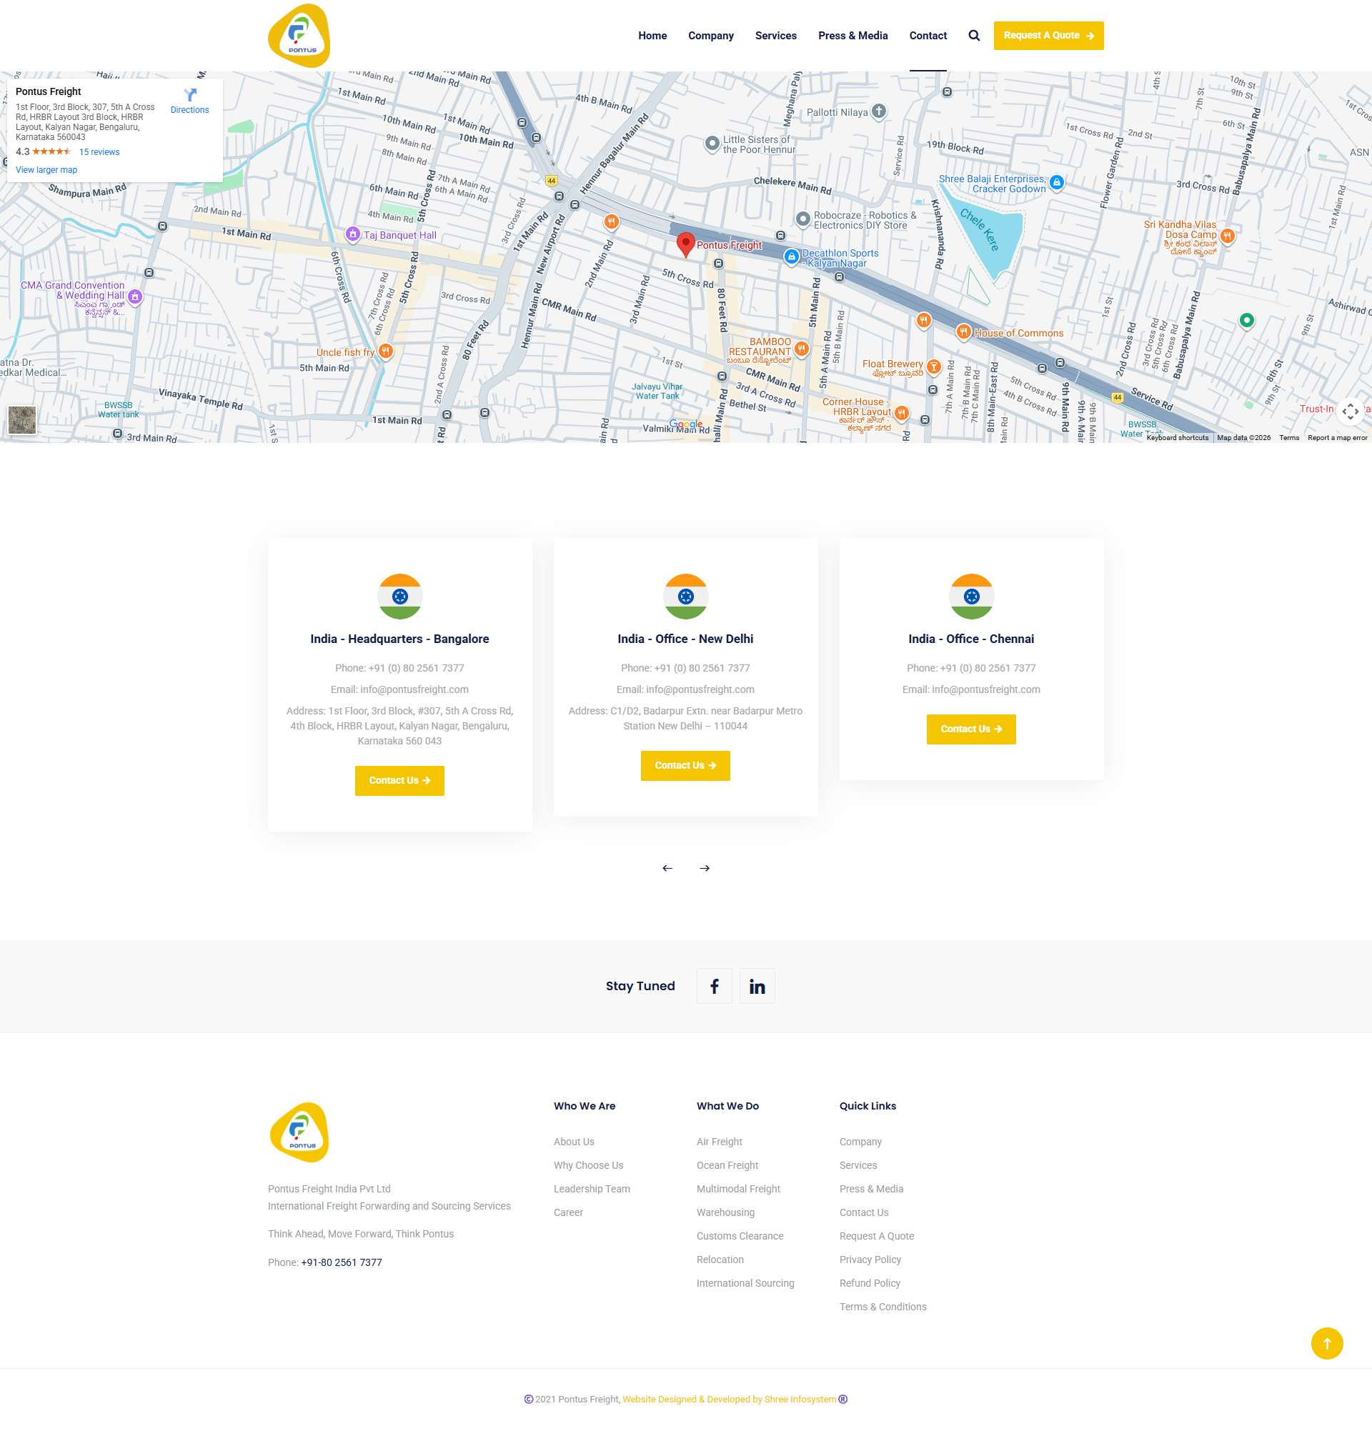Show previous office cards with left arrow

pyautogui.click(x=667, y=868)
